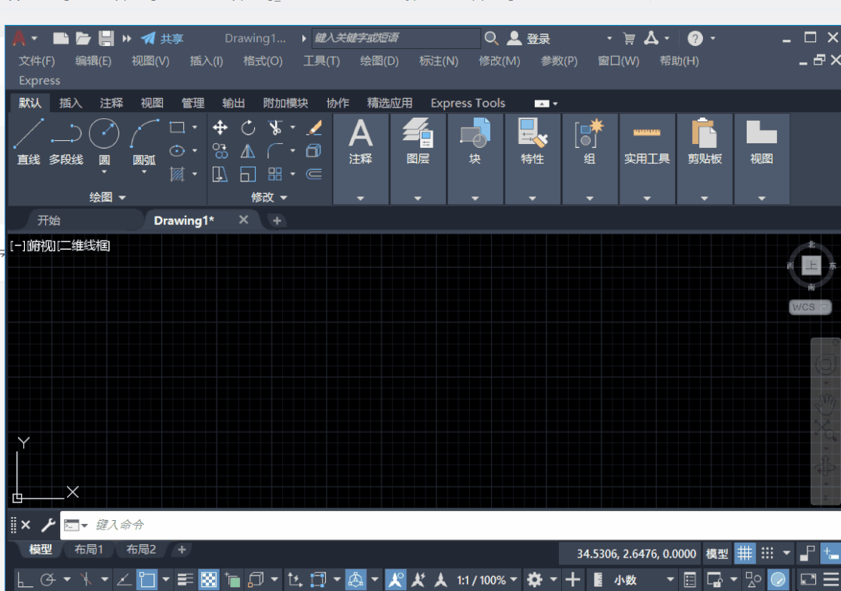Viewport: 841px width, 591px height.
Task: Click the New file icon in quick access
Action: [61, 38]
